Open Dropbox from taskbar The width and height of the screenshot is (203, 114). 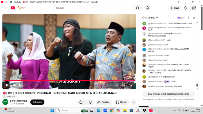[x=144, y=111]
